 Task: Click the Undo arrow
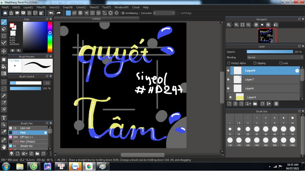(51, 13)
